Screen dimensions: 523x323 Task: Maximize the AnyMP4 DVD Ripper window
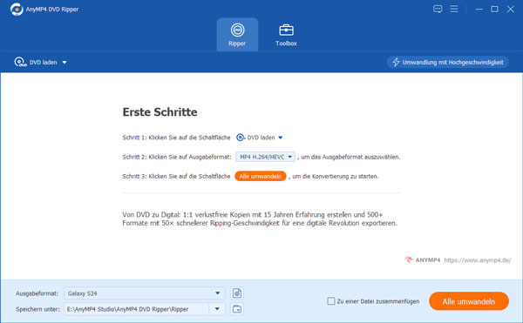[x=494, y=9]
